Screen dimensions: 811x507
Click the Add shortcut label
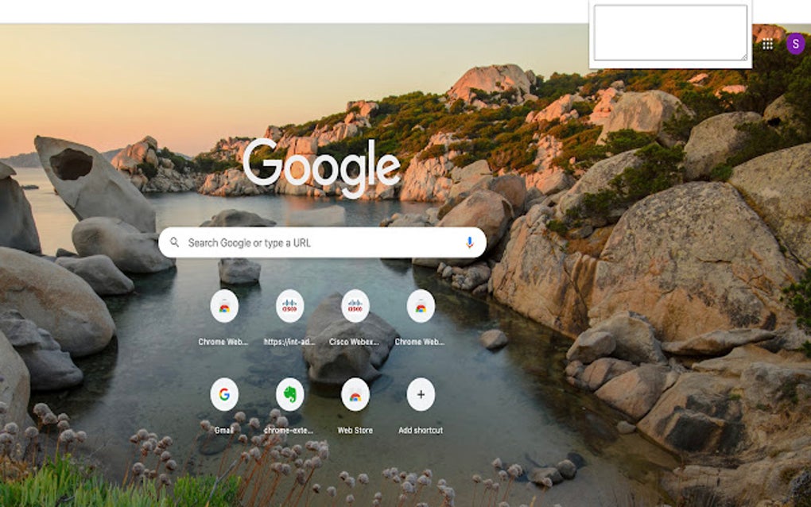click(421, 428)
